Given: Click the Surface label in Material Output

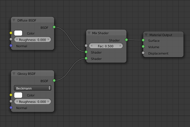Looking at the screenshot, I should tap(154, 41).
